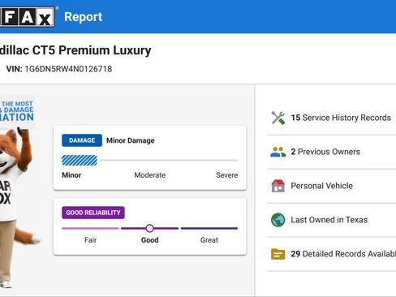Click the house icon for Personal Vehicle

pos(278,186)
